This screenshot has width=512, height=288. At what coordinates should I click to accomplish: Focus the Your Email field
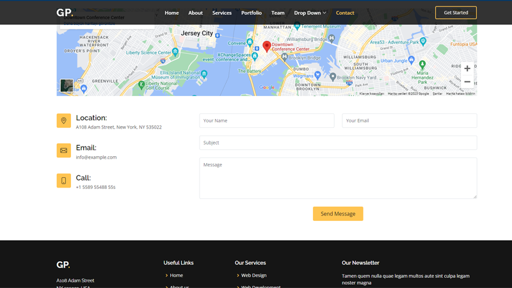409,120
